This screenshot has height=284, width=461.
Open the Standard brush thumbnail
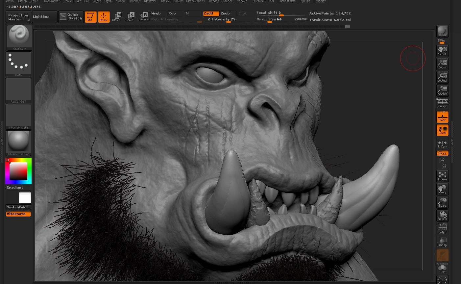point(19,38)
